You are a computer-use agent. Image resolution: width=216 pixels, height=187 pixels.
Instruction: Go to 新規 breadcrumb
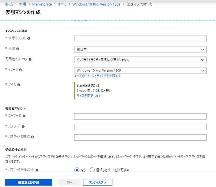point(22,4)
